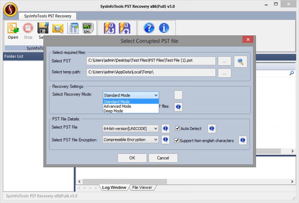Confirm settings with the OK button
The image size is (299, 203).
point(132,158)
